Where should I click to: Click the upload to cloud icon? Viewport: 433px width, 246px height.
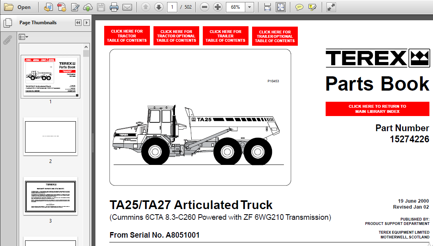(x=88, y=7)
